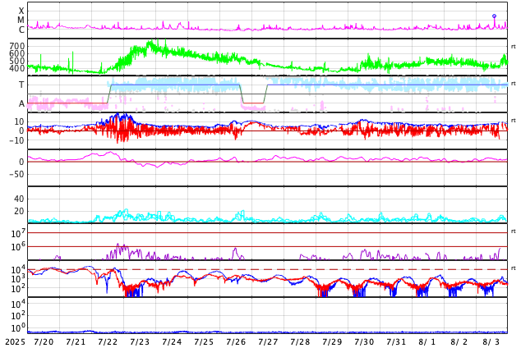Click the 8/ 3 date label
Viewport: 521px width, 348px height.
coord(491,341)
